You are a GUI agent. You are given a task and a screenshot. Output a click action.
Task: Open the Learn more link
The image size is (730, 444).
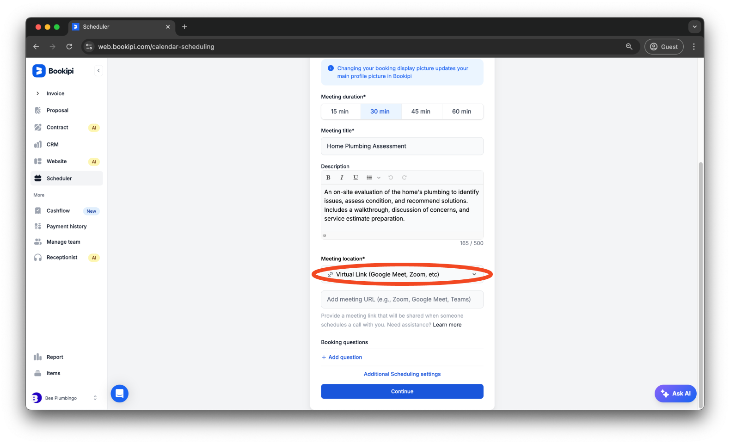[x=447, y=325]
